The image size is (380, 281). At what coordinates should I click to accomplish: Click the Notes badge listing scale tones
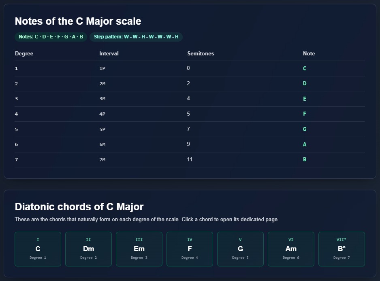click(51, 36)
